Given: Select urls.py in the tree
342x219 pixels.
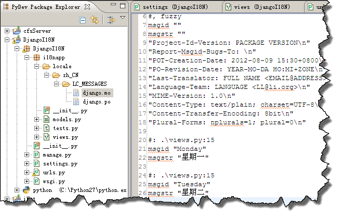Looking at the screenshot, I should (54, 173).
